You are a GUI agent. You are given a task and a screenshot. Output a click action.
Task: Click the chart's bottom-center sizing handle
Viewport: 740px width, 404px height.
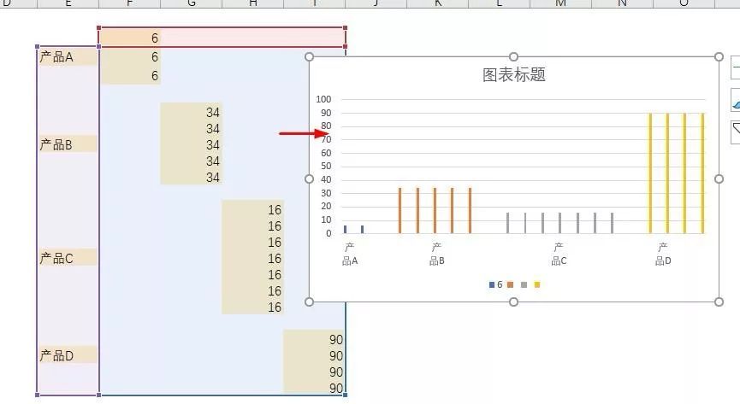[x=513, y=302]
